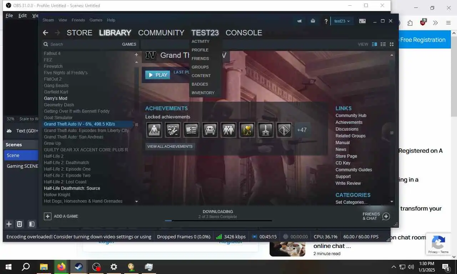This screenshot has width=457, height=274.
Task: Add a scene with OBS plus icon
Action: tap(9, 224)
